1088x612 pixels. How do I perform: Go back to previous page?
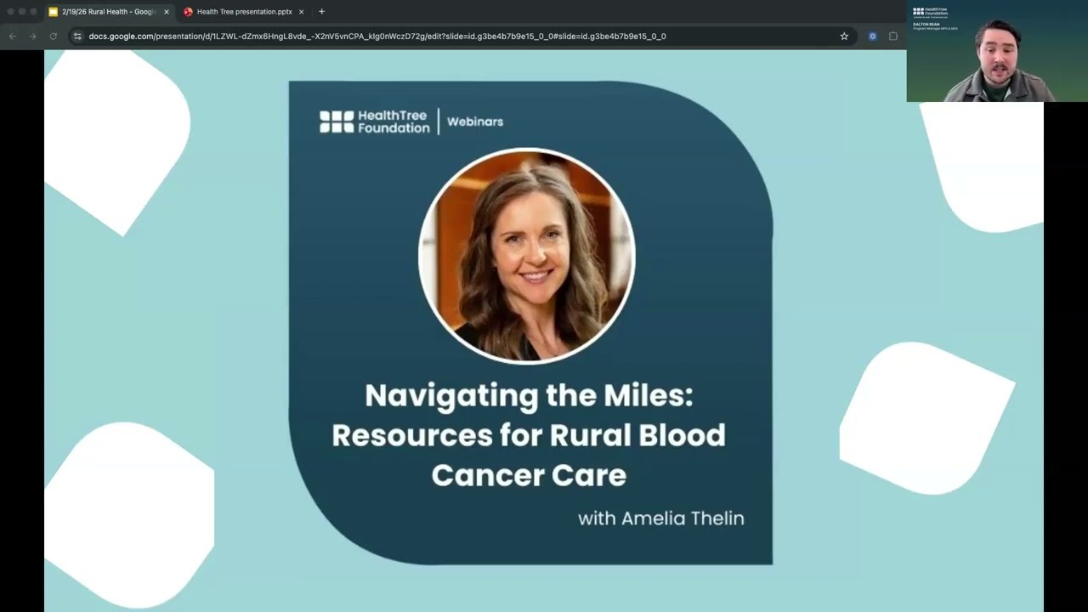[12, 37]
